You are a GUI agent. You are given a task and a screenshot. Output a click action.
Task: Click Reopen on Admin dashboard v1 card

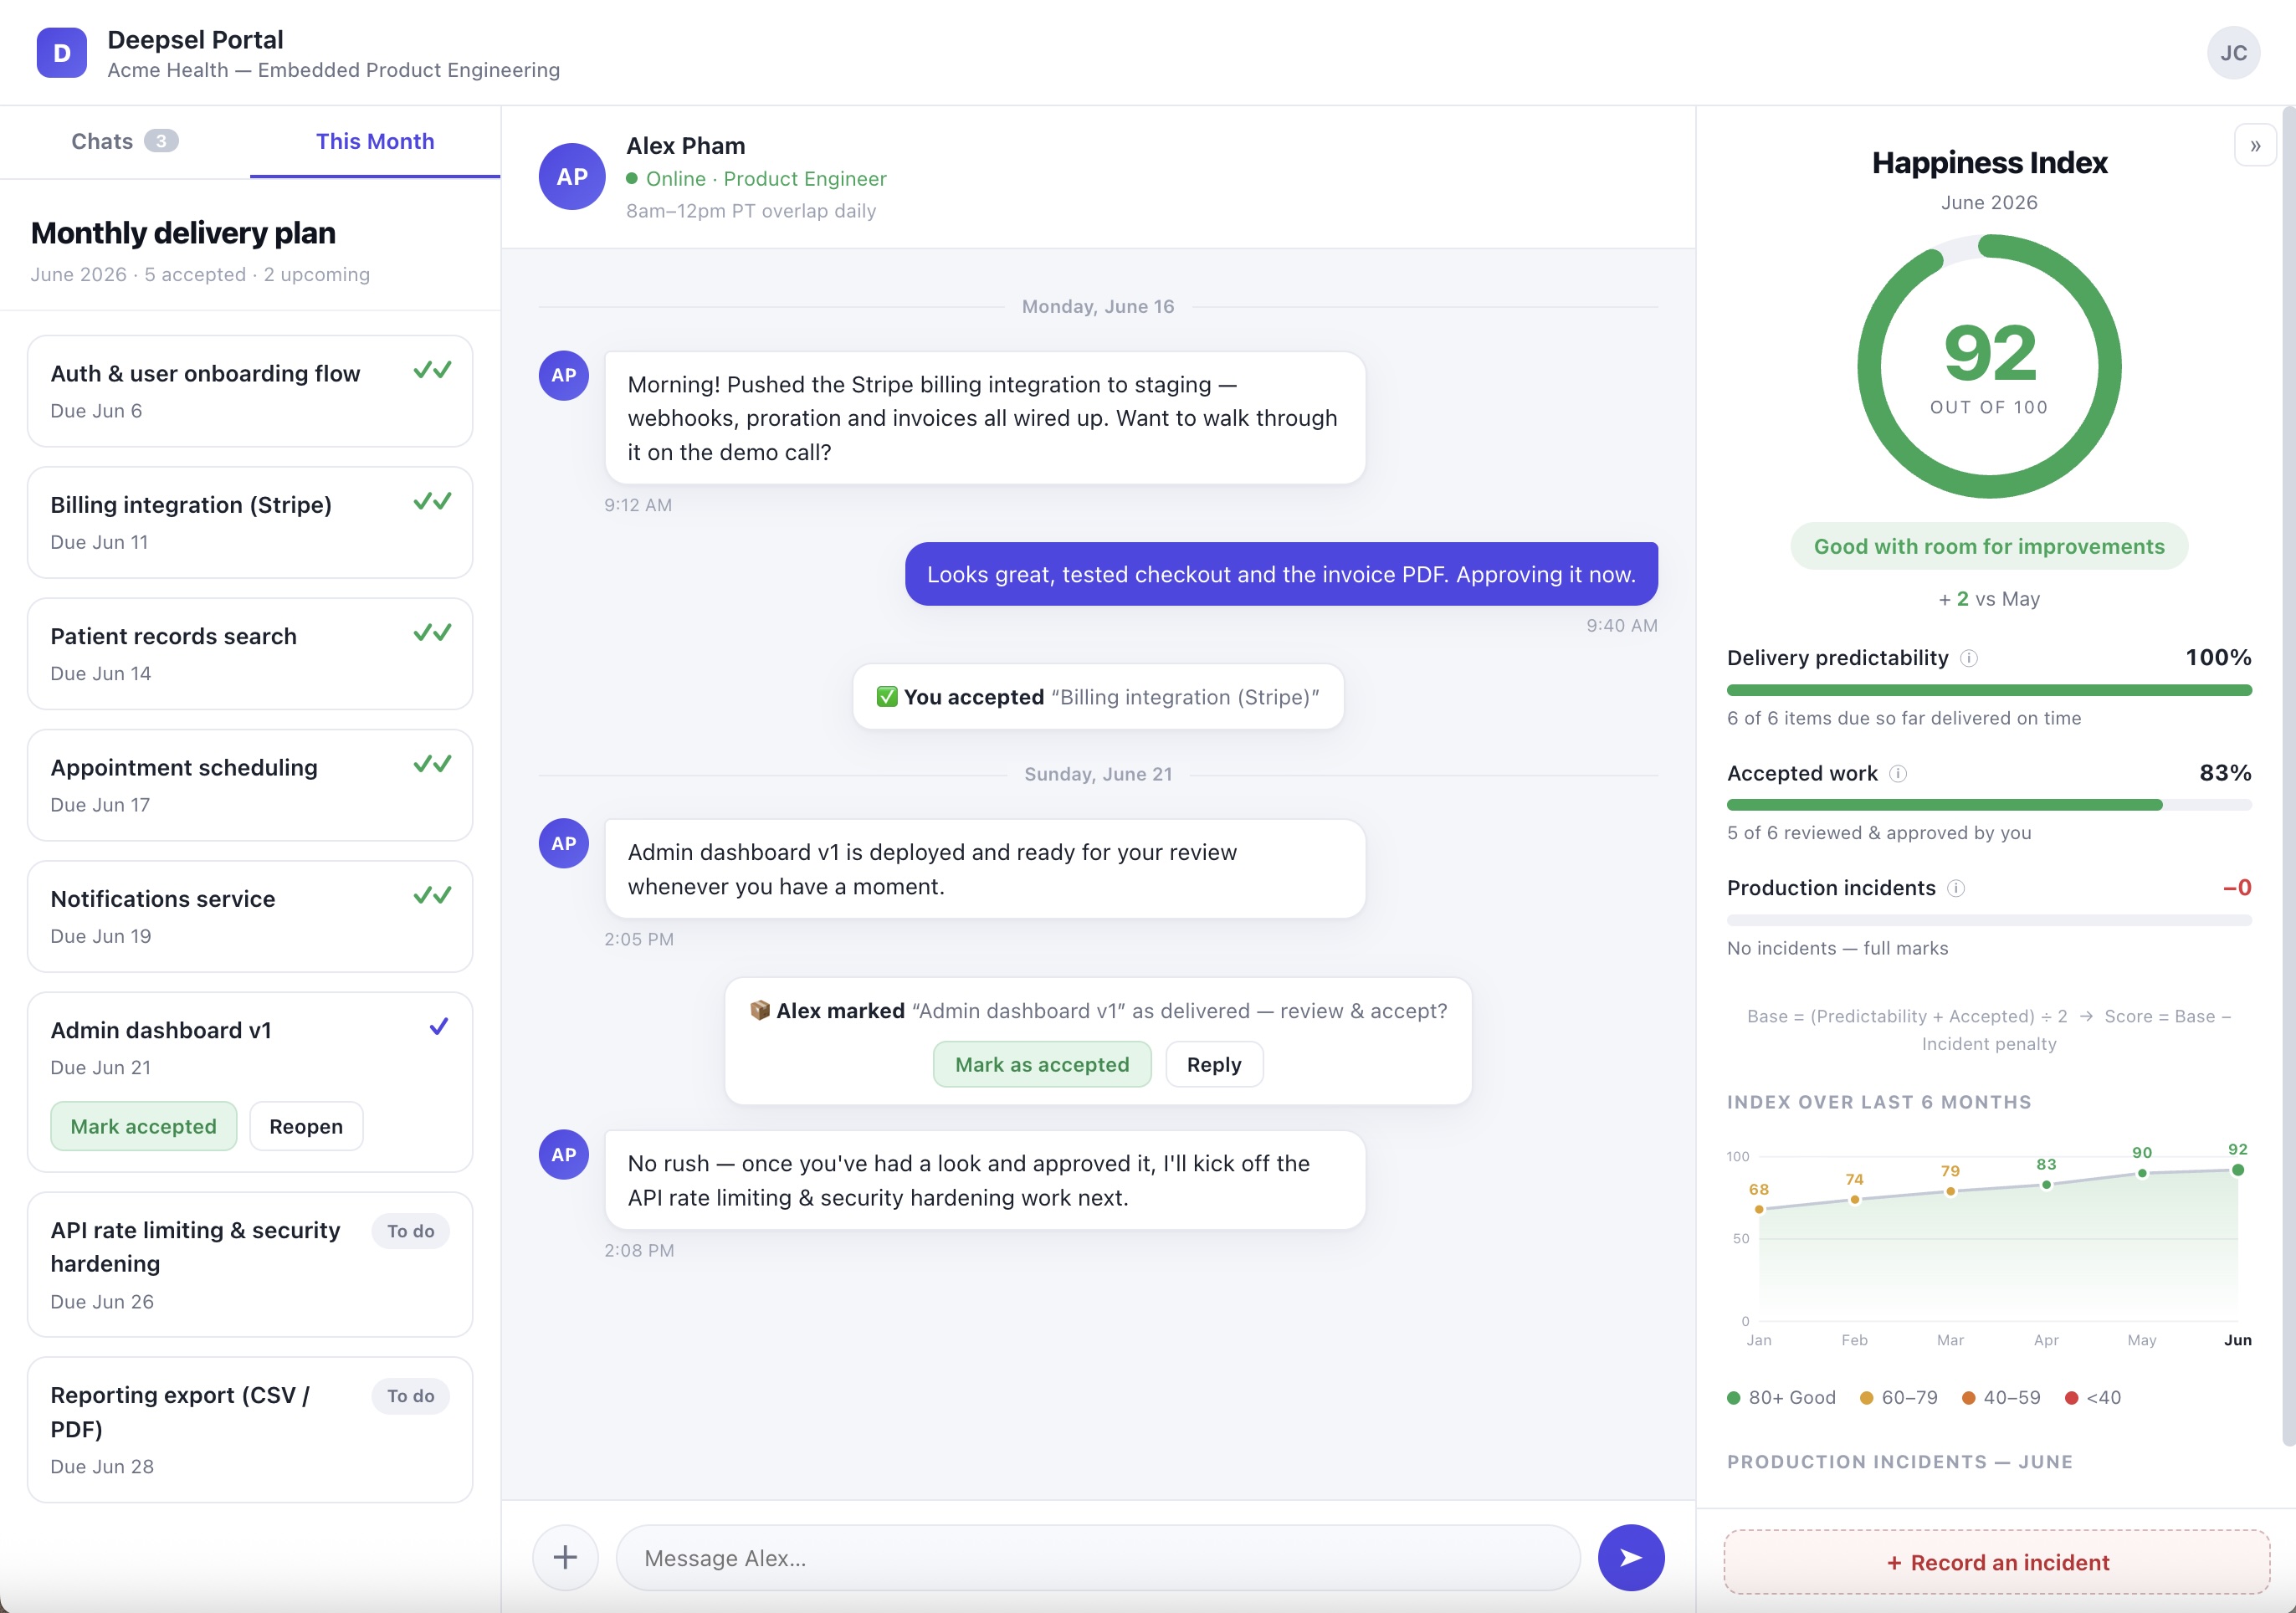[x=306, y=1126]
